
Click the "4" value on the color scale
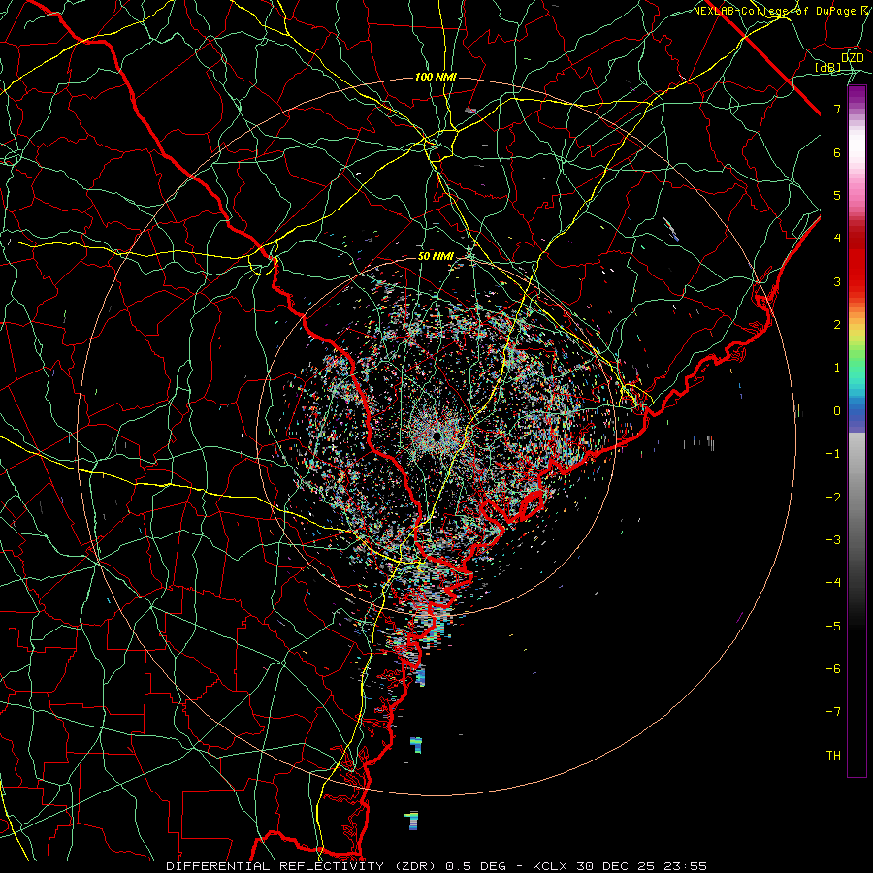pos(837,239)
